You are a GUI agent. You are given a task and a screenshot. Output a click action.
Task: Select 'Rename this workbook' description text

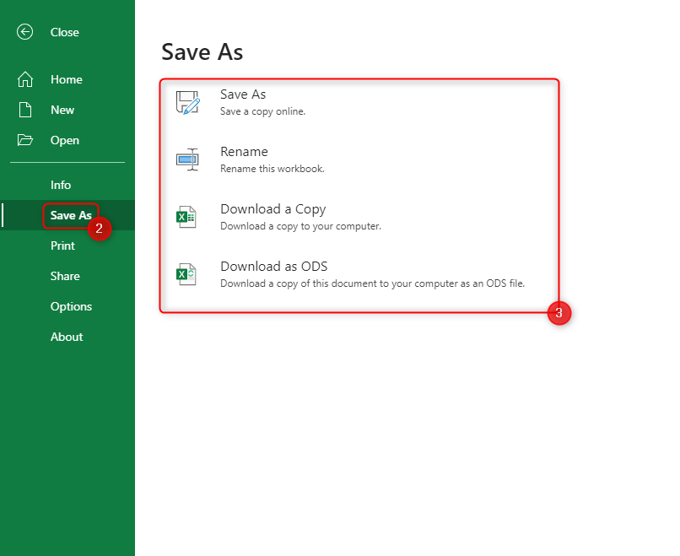pyautogui.click(x=272, y=169)
